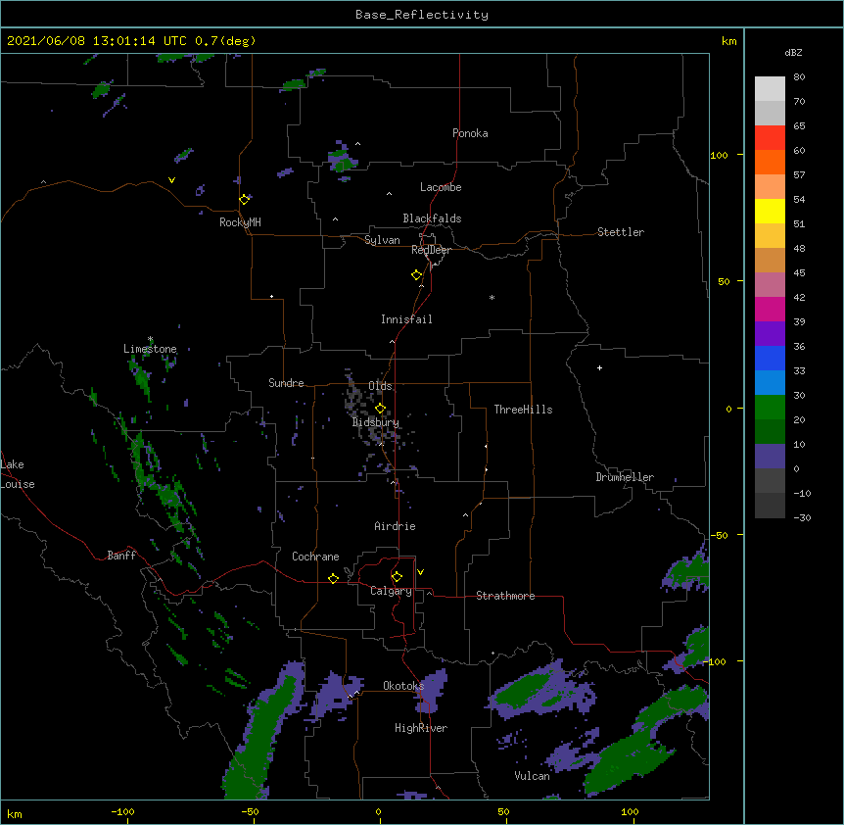The image size is (844, 825).
Task: Click the asterisk marker east of Innisfail
Action: [x=492, y=297]
